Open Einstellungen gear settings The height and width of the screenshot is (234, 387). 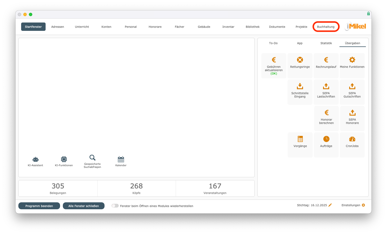click(363, 205)
